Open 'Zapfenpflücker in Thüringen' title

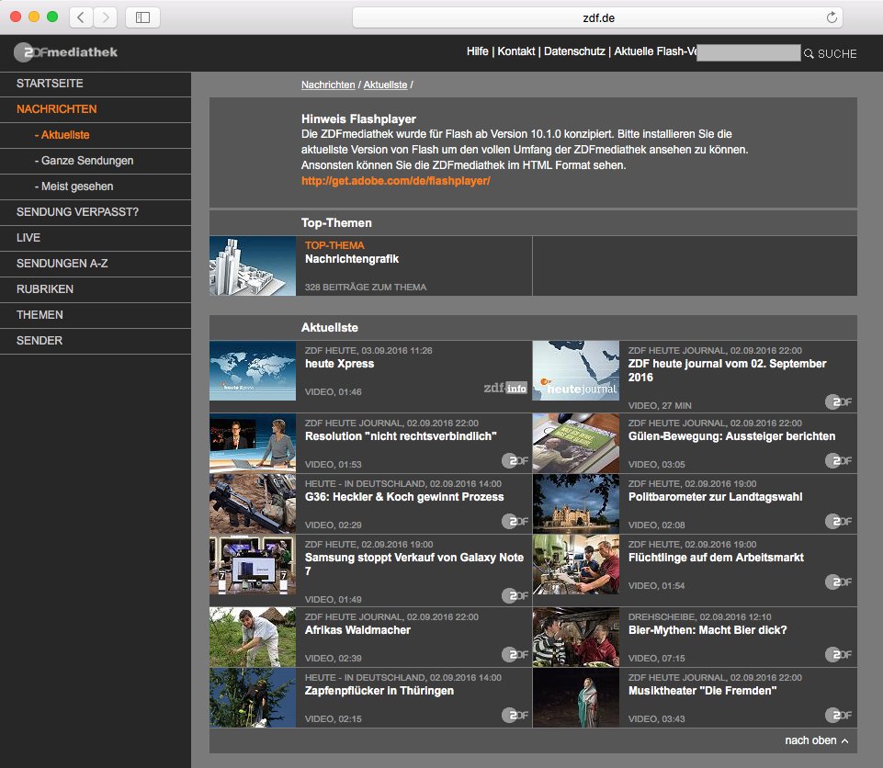379,691
